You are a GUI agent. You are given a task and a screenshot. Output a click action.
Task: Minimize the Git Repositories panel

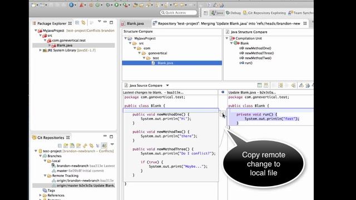pos(105,136)
